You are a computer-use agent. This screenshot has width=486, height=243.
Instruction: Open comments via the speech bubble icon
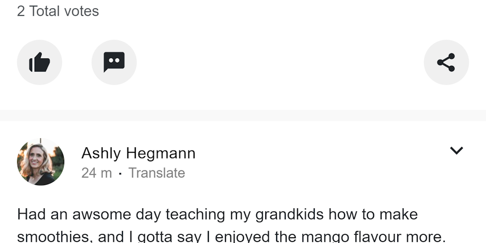[114, 62]
